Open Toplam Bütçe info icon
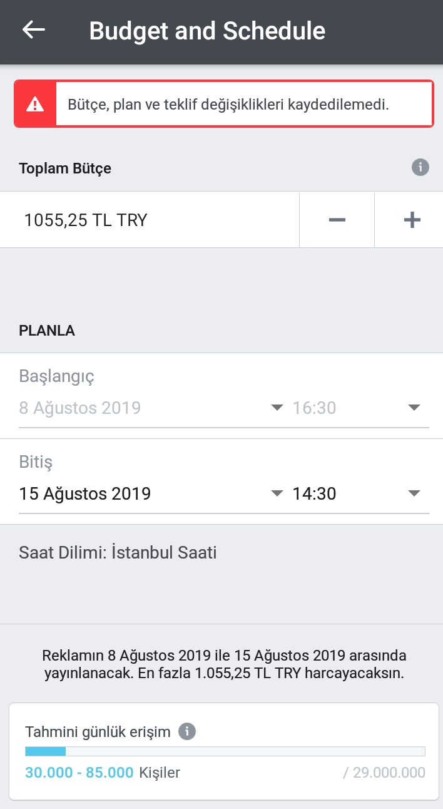This screenshot has height=809, width=443. tap(420, 167)
